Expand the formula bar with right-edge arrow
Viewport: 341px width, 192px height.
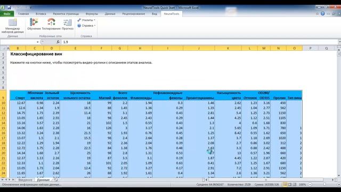(339, 42)
